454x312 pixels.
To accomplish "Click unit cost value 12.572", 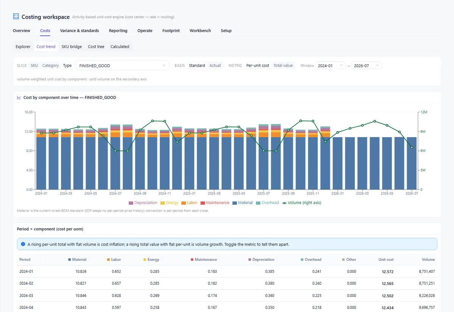I will pyautogui.click(x=387, y=271).
